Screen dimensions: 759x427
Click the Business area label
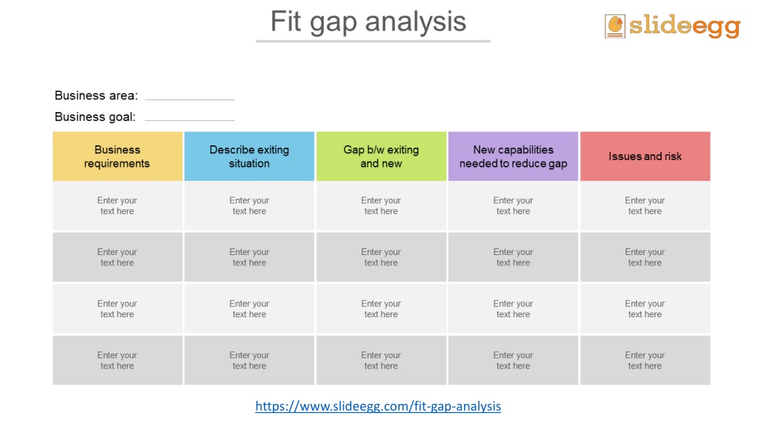[x=96, y=96]
